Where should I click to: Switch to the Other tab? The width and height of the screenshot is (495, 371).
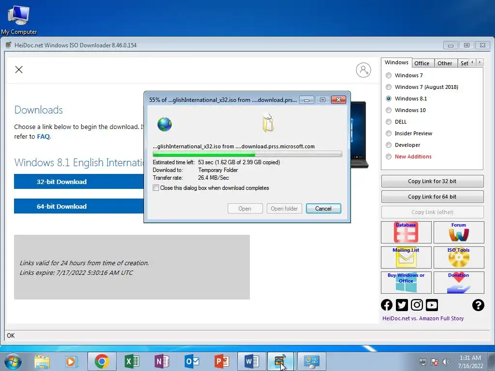coord(445,63)
